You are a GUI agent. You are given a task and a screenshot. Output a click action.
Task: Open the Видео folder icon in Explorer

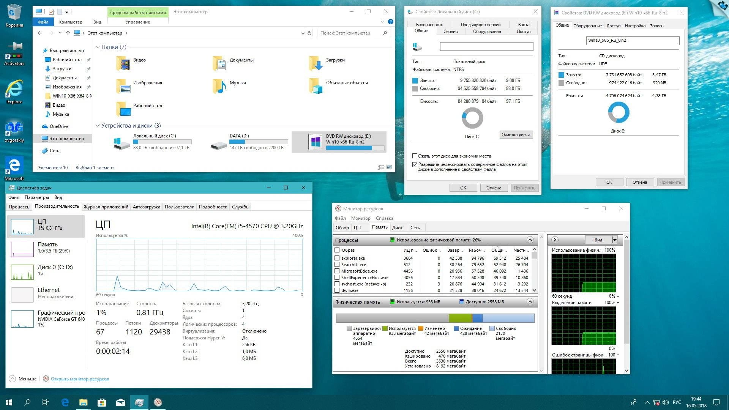point(123,63)
